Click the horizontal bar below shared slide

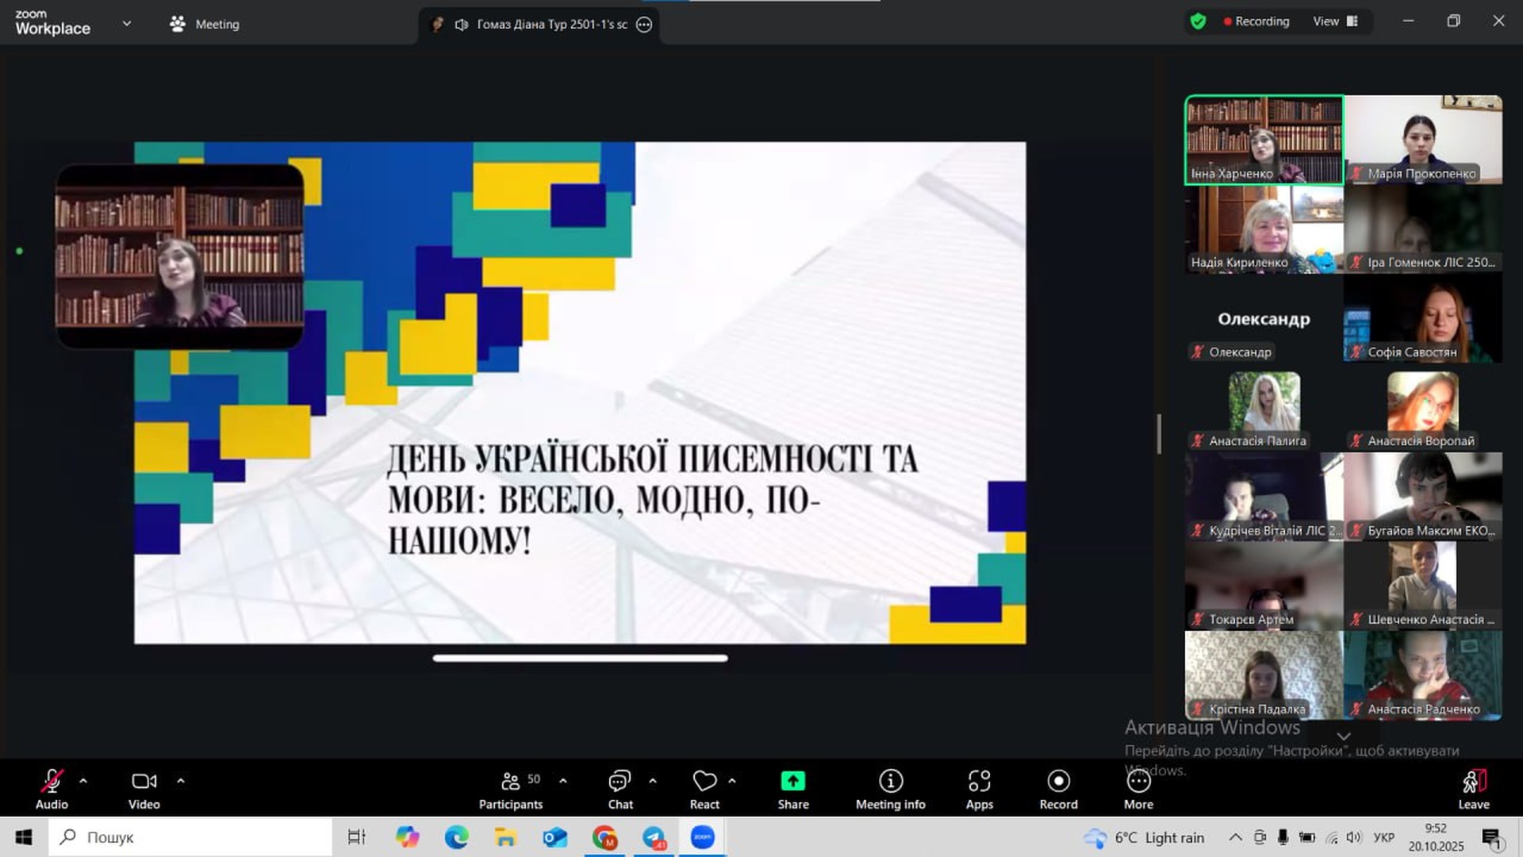[x=580, y=658]
